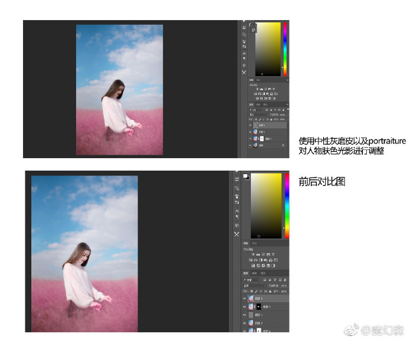
Task: Click yellow color picker field in lower screenshot
Action: 266,206
